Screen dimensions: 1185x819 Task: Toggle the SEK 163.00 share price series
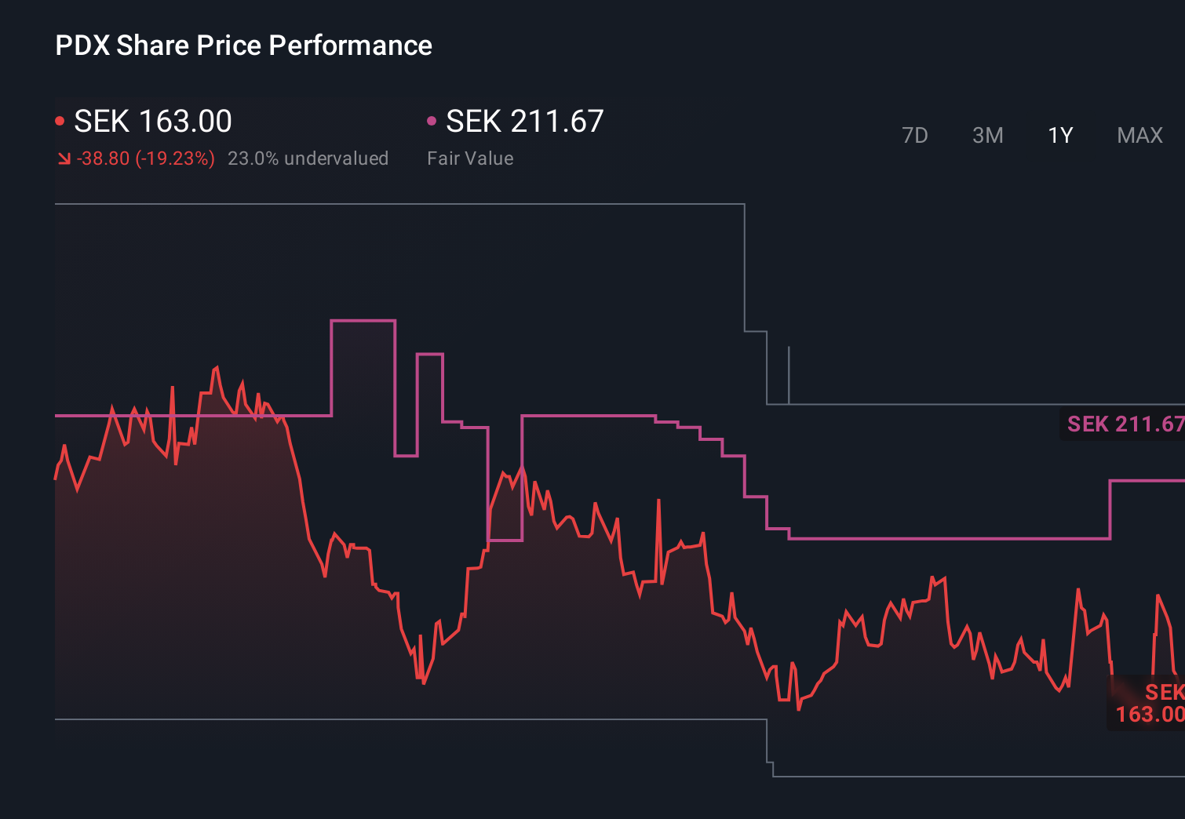click(151, 122)
